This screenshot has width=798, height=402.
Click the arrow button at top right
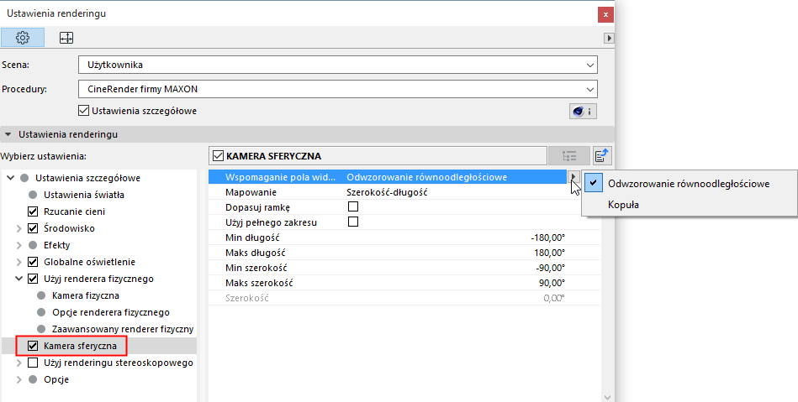(x=609, y=38)
